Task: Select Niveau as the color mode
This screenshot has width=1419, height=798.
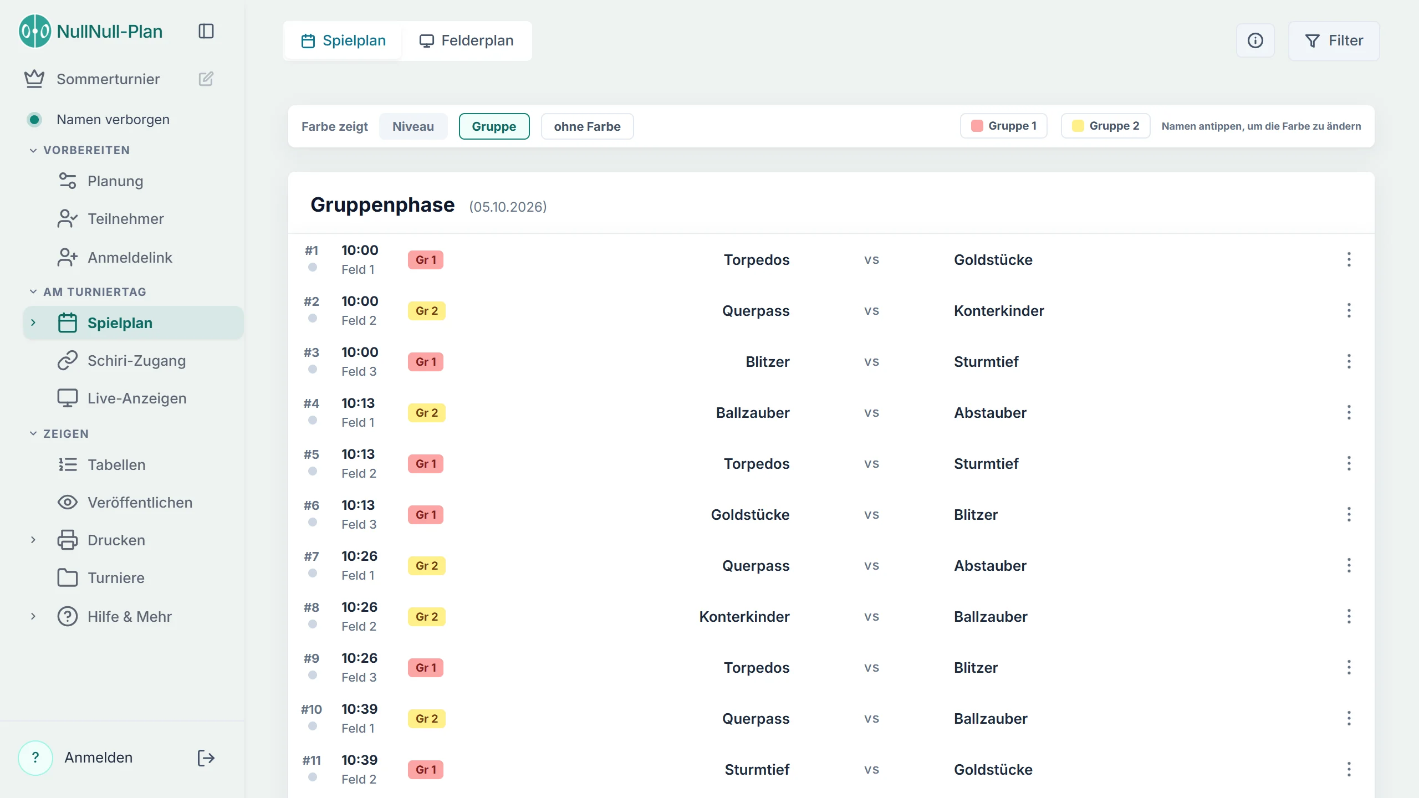Action: [x=413, y=126]
